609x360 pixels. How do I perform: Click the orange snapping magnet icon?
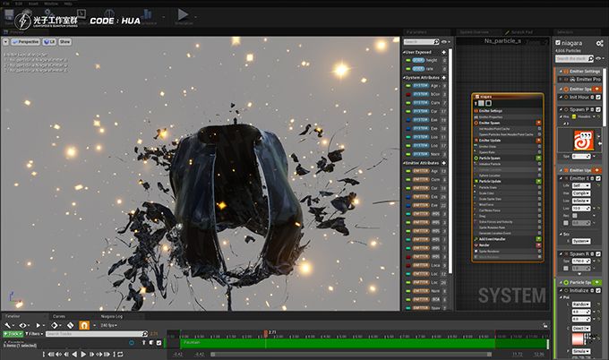(x=84, y=325)
